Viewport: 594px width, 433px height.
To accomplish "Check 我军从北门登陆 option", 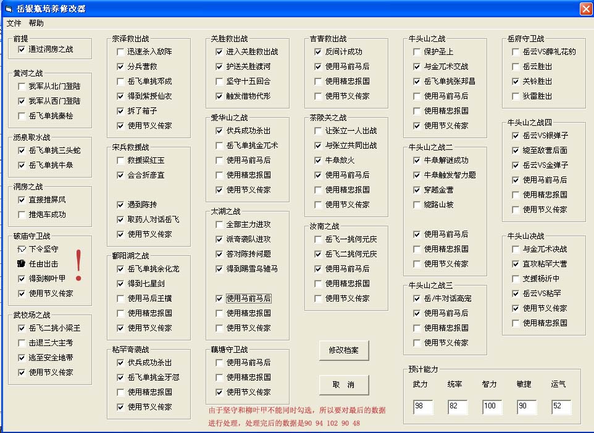I will (22, 86).
